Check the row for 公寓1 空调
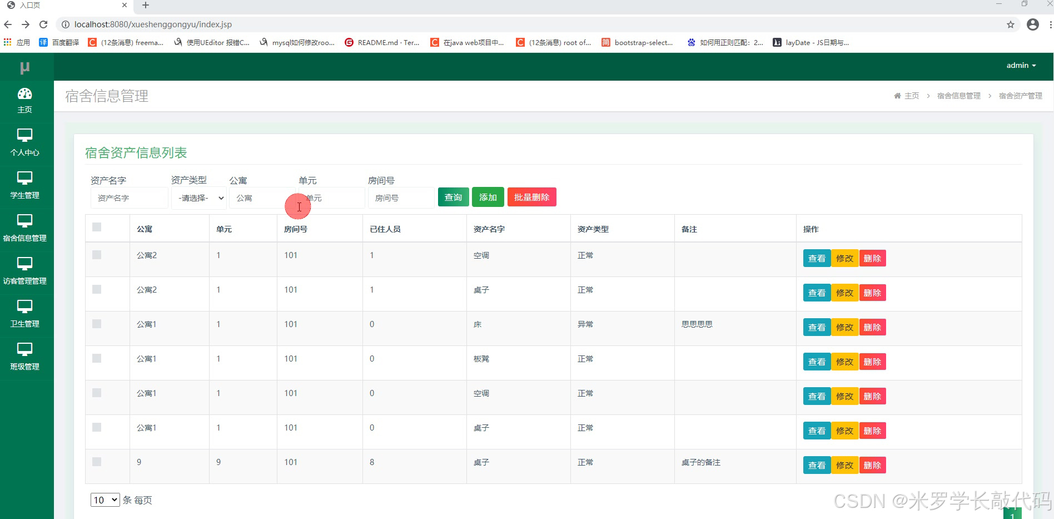 point(97,393)
